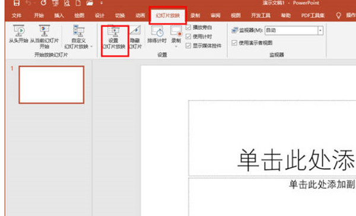Viewport: 356px width, 216px height.
Task: Open the quick access toolbar customize arrow
Action: click(x=101, y=3)
